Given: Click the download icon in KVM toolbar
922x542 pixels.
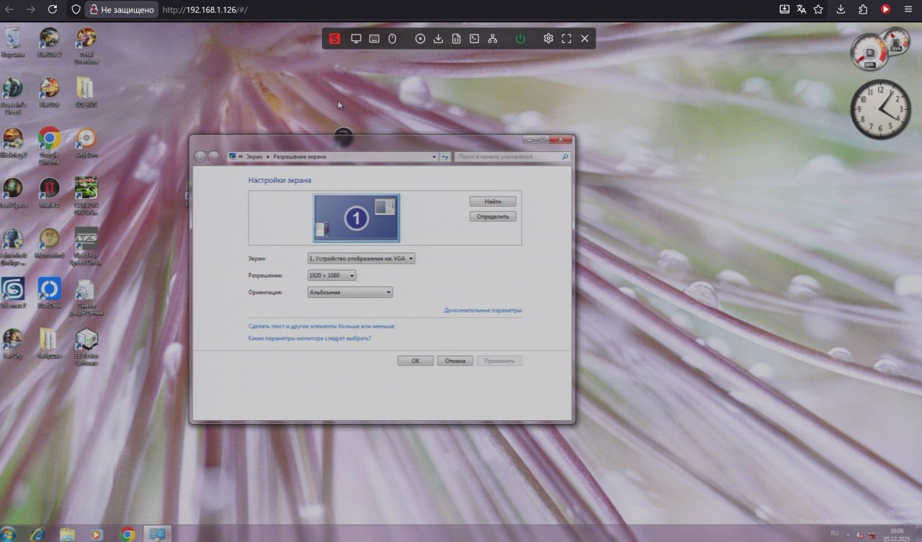Looking at the screenshot, I should point(438,39).
